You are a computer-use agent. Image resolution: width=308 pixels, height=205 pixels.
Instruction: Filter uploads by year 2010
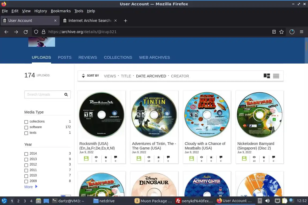tap(26, 176)
